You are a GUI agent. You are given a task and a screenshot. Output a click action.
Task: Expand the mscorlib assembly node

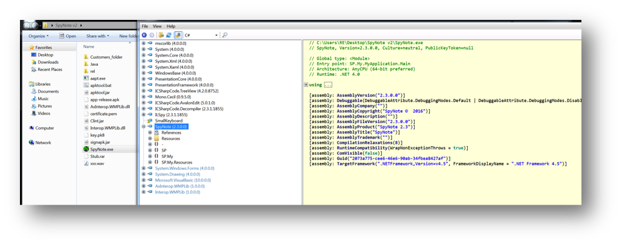(x=143, y=43)
